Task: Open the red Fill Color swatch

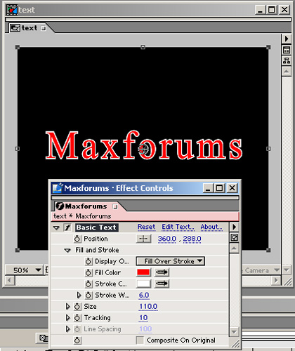Action: [x=143, y=272]
